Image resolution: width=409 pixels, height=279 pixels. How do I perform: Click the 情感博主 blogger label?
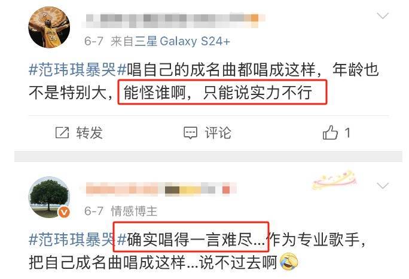pos(134,211)
